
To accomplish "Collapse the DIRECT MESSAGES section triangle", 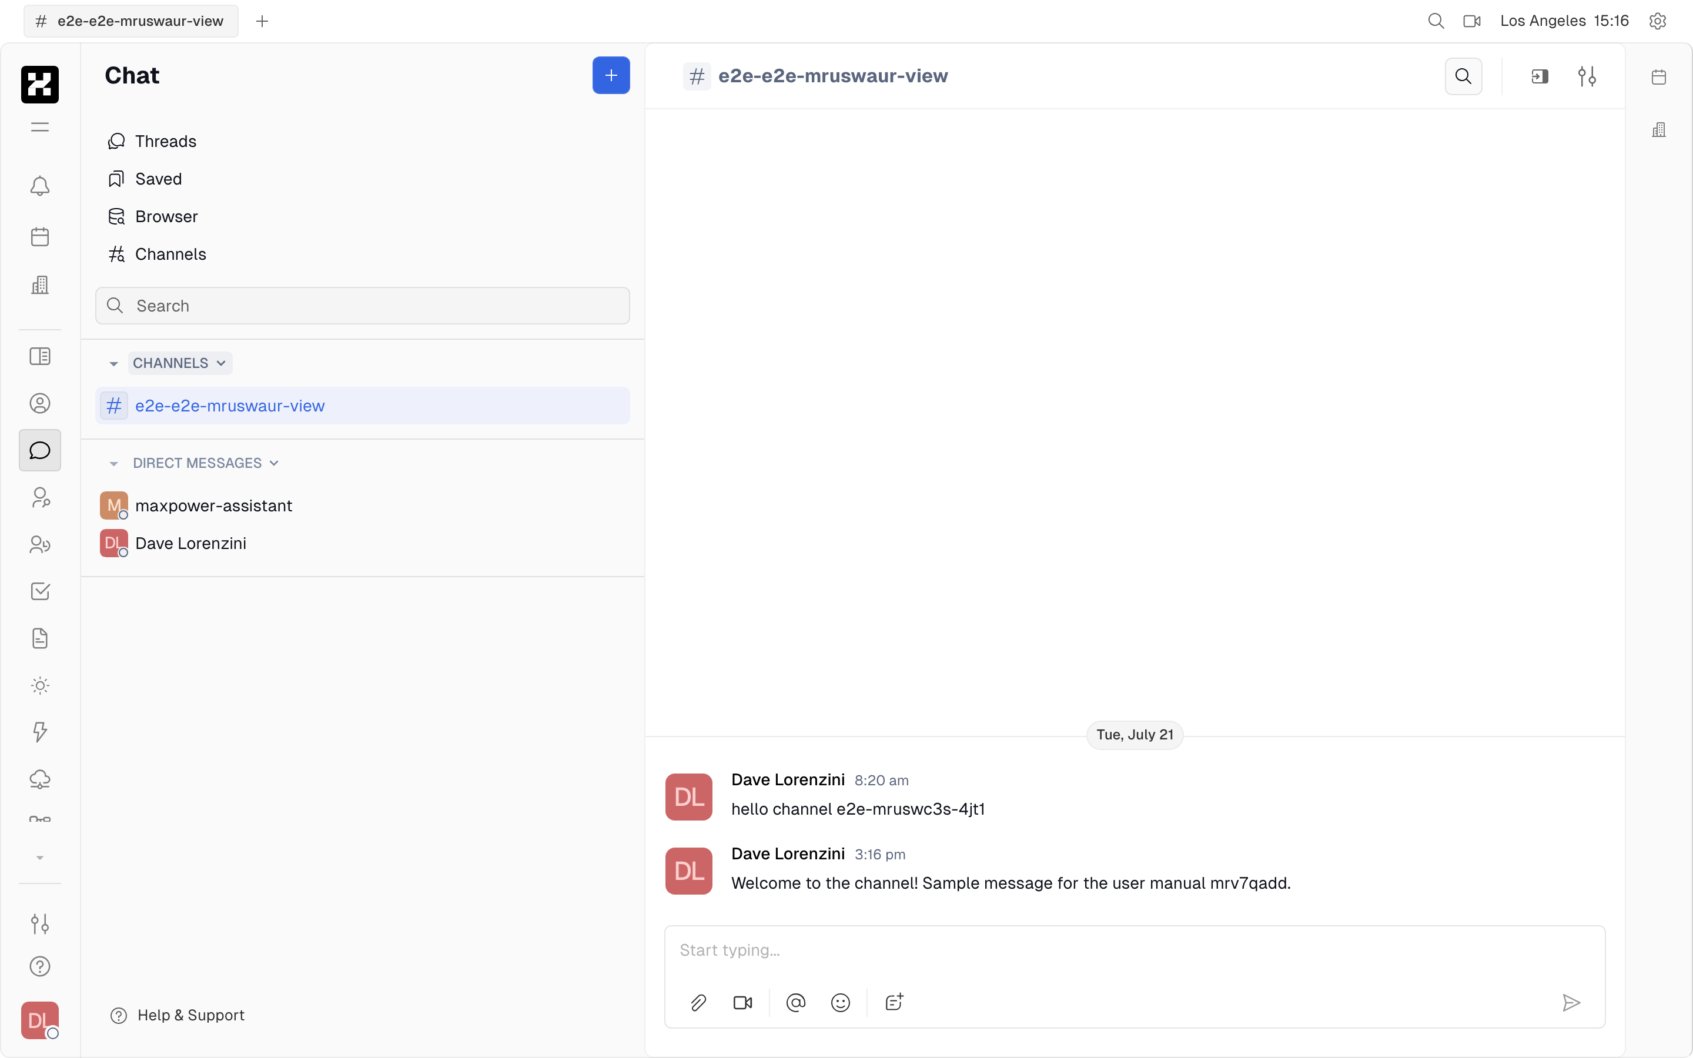I will coord(113,464).
